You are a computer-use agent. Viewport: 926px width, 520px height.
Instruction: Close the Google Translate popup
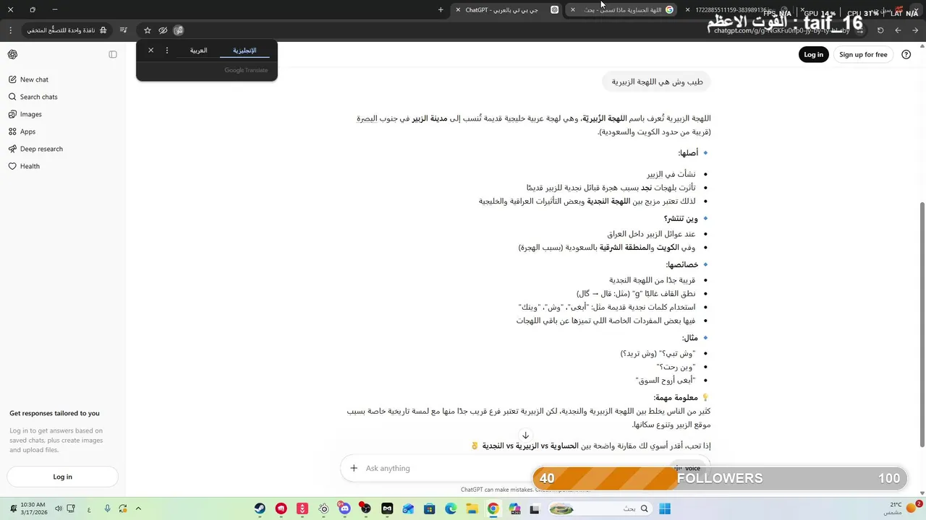pos(150,51)
